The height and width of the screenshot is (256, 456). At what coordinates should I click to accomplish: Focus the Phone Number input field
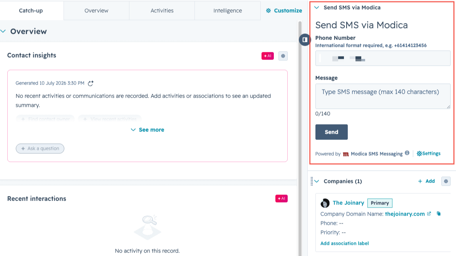(383, 58)
